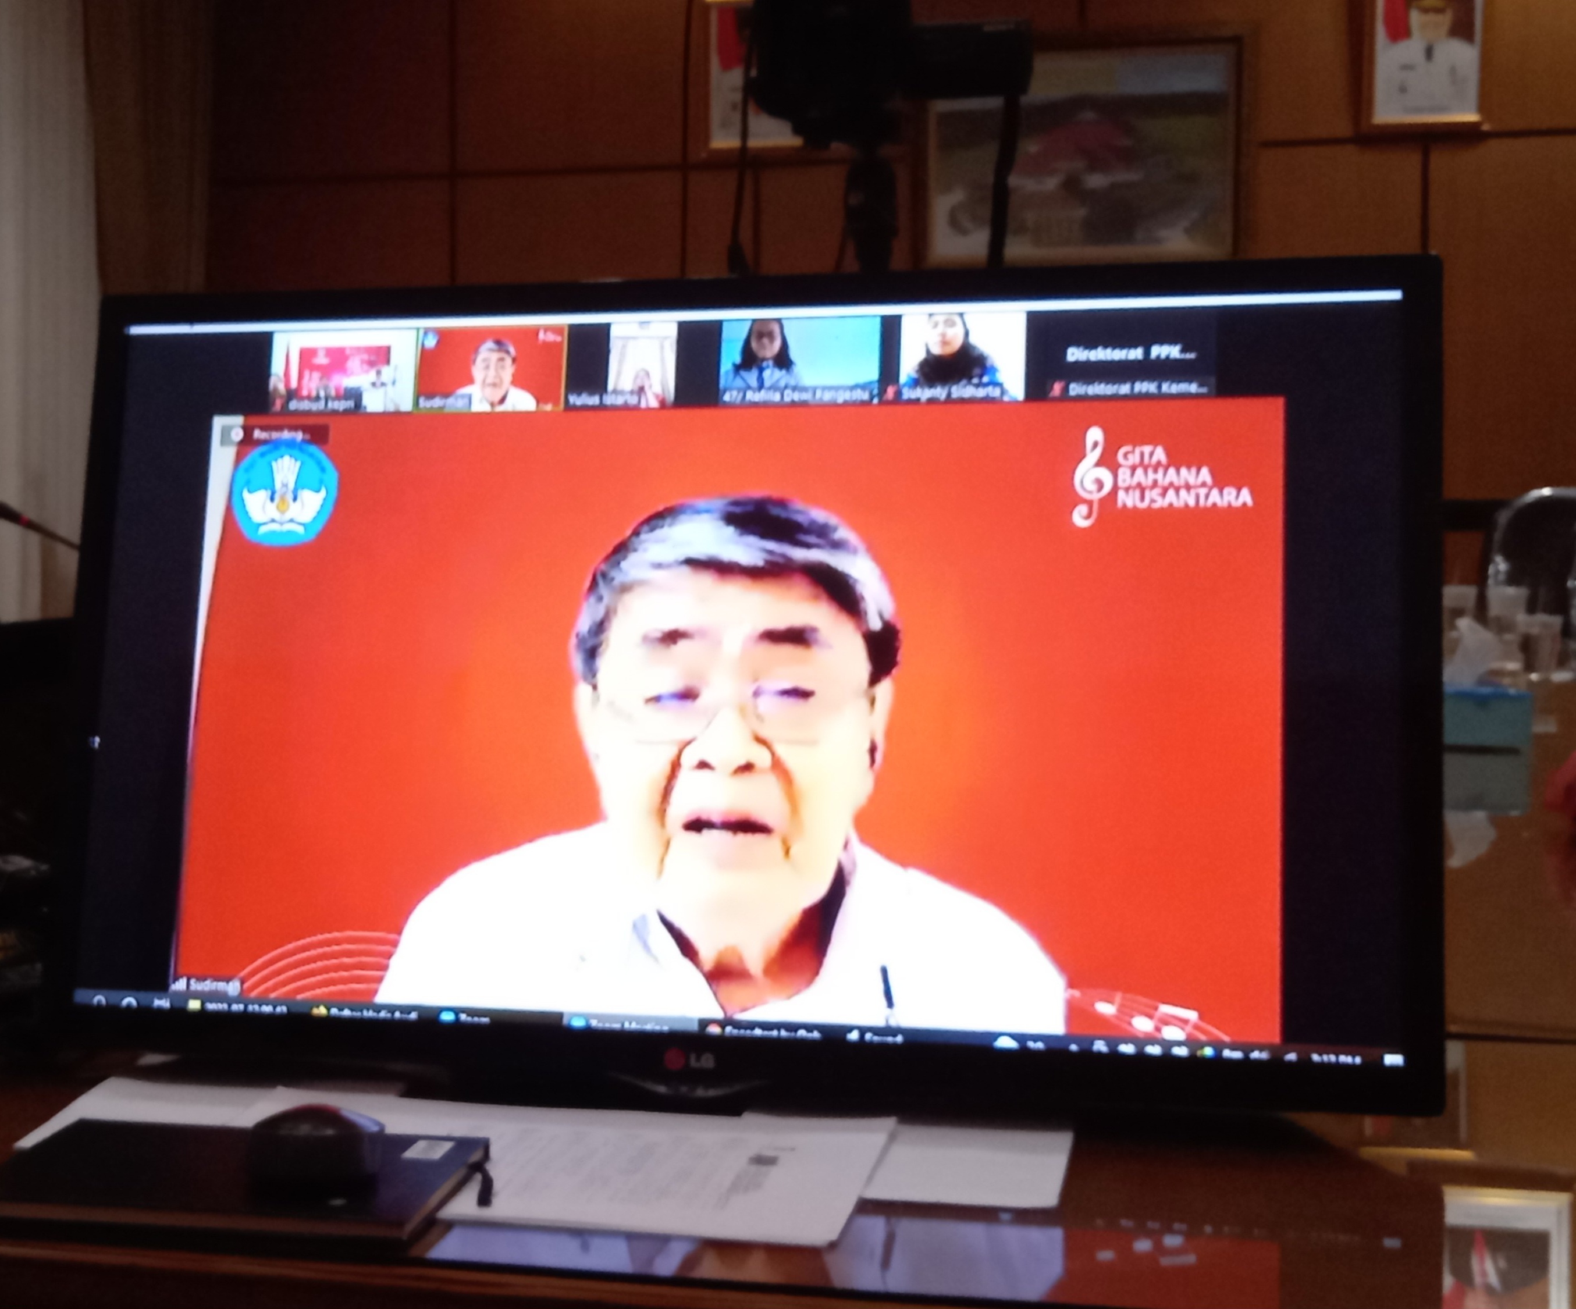Open the notification center icon
Viewport: 1576px width, 1309px height.
point(1393,1061)
